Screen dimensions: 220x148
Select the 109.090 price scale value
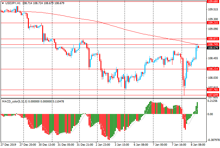pyautogui.click(x=213, y=29)
